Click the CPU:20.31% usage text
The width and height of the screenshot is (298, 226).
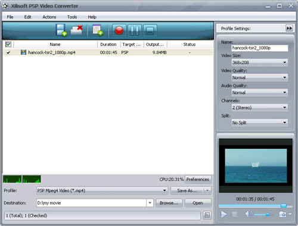(x=172, y=180)
